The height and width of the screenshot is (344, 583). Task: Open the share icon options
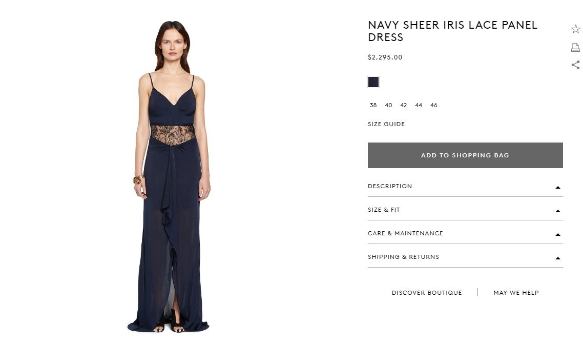[575, 65]
